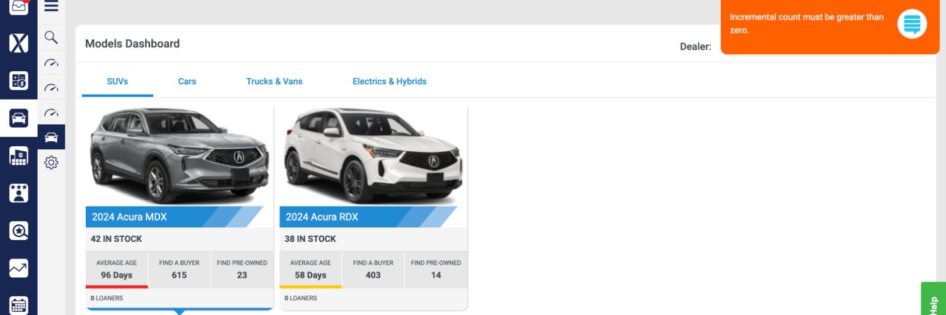Open the Trucks & Vans tab

pyautogui.click(x=274, y=81)
